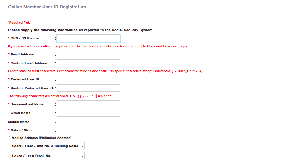Screen dimensions: 307x161
Task: Focus the Confirm Preferred User ID text box
Action: (89, 88)
